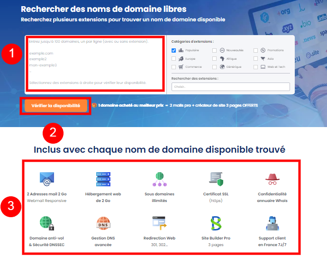Click the Générique globe icon
327x257 pixels.
coord(222,67)
